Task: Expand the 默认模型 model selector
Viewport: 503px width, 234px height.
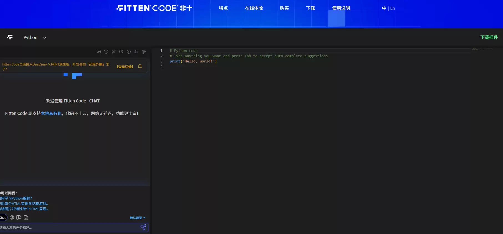Action: [x=137, y=218]
